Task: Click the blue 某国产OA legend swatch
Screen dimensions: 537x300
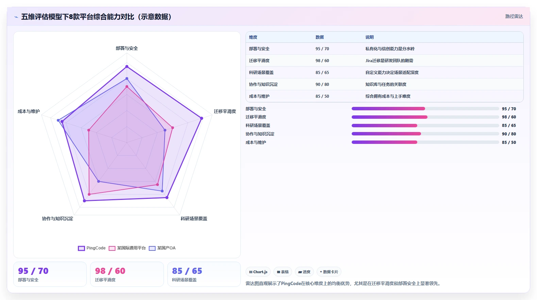Action: point(152,248)
